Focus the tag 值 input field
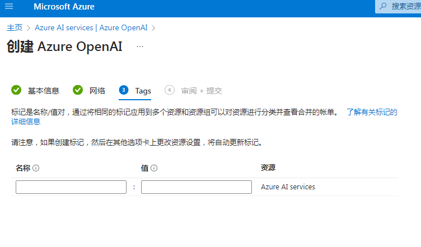 197,187
